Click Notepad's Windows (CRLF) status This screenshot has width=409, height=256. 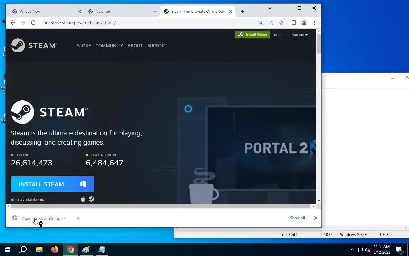pos(354,234)
